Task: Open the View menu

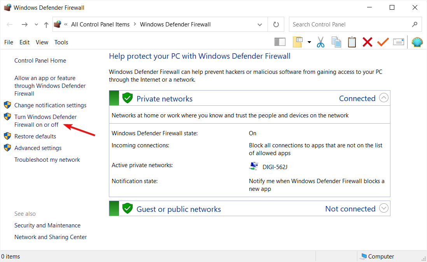Action: [x=42, y=42]
